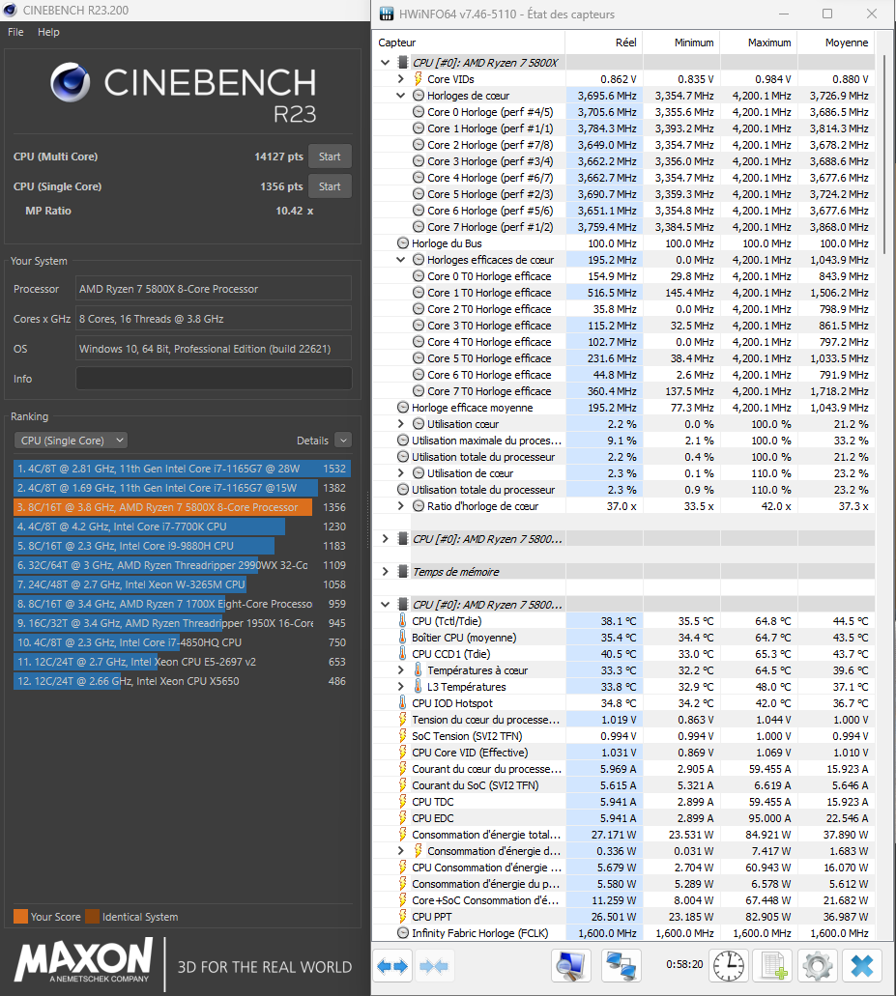
Task: Select ranking entry AMD Ryzen Threadripper 2990WX
Action: [x=182, y=565]
